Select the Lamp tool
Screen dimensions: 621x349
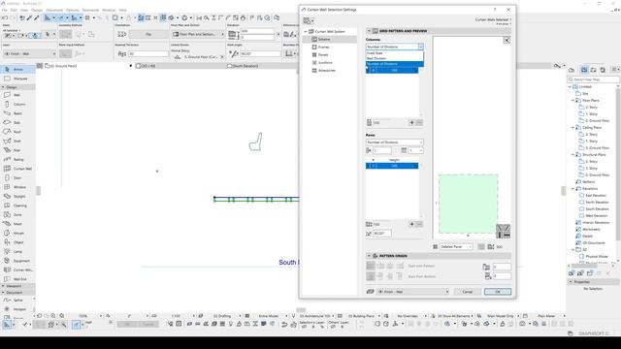17,252
